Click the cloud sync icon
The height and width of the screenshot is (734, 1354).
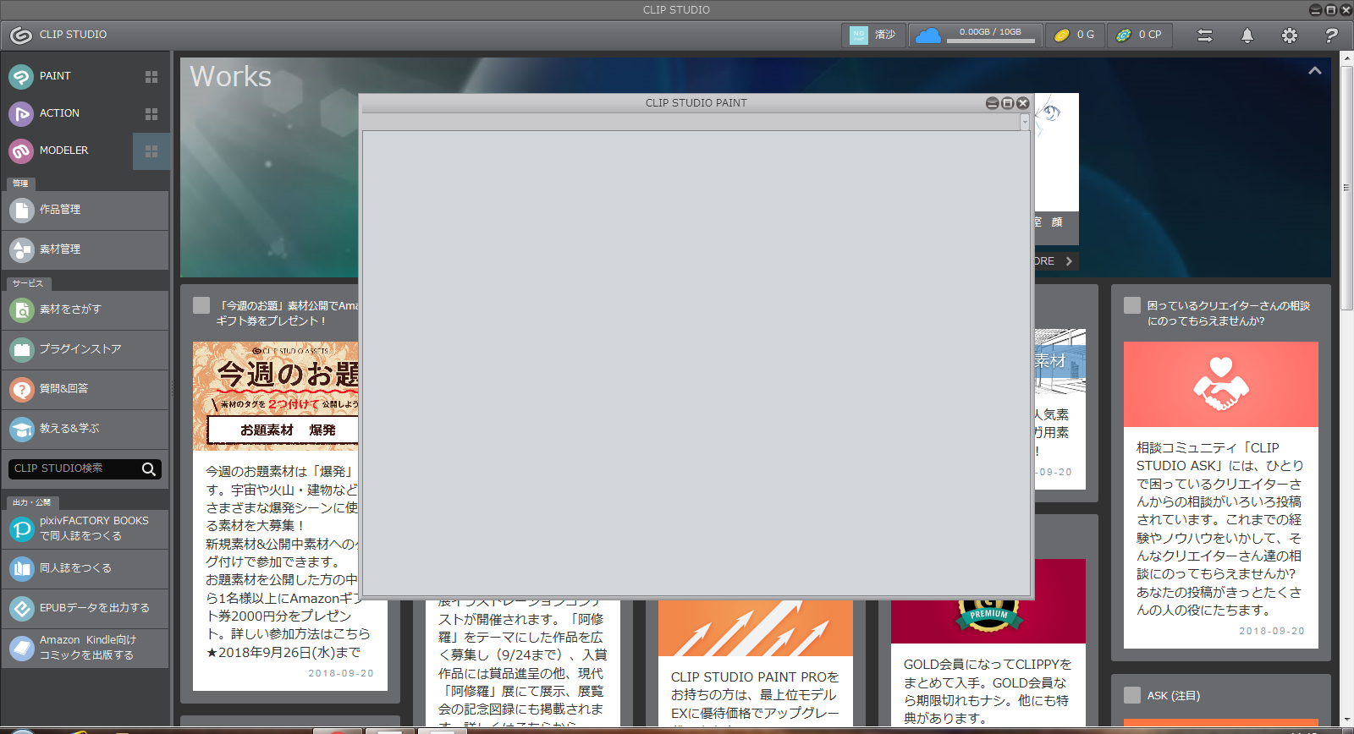point(928,36)
